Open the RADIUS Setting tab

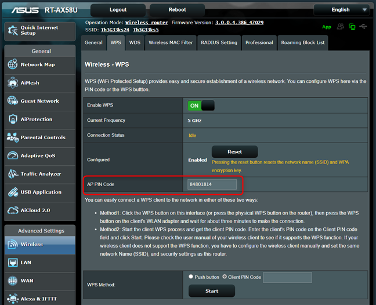pyautogui.click(x=219, y=43)
